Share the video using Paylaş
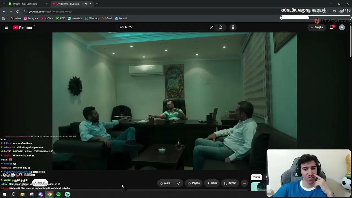This screenshot has width=352, height=198. 194,183
